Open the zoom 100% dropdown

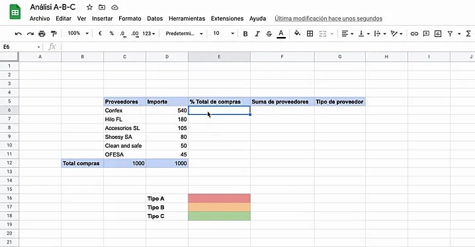[x=78, y=33]
